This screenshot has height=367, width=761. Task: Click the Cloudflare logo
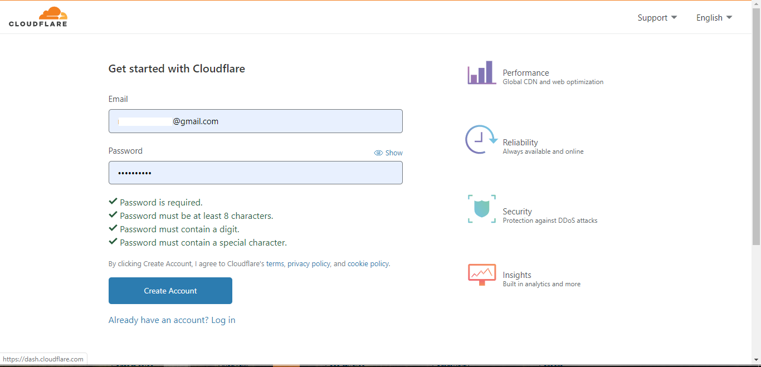point(38,16)
